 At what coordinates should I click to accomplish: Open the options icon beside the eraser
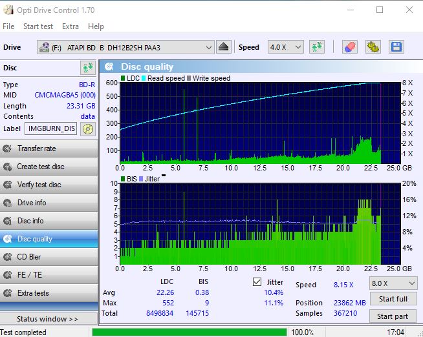[373, 47]
